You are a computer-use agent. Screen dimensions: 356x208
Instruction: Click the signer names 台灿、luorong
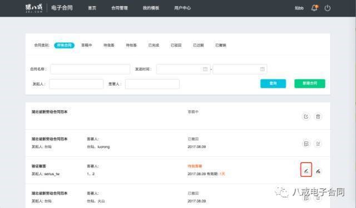point(98,147)
